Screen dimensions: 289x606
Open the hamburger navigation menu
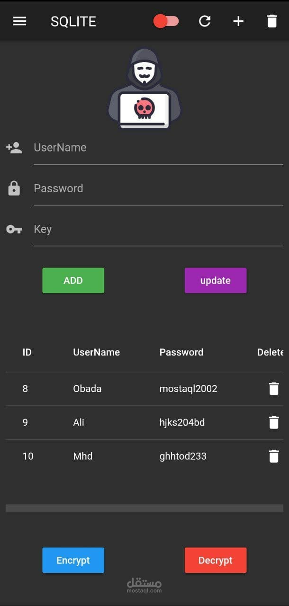(x=19, y=21)
